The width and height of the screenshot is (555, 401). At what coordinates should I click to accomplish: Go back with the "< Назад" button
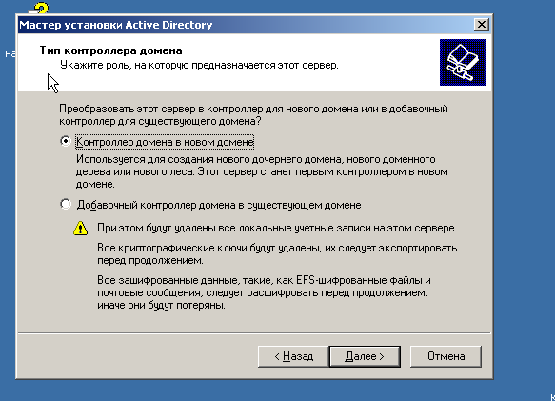click(293, 356)
